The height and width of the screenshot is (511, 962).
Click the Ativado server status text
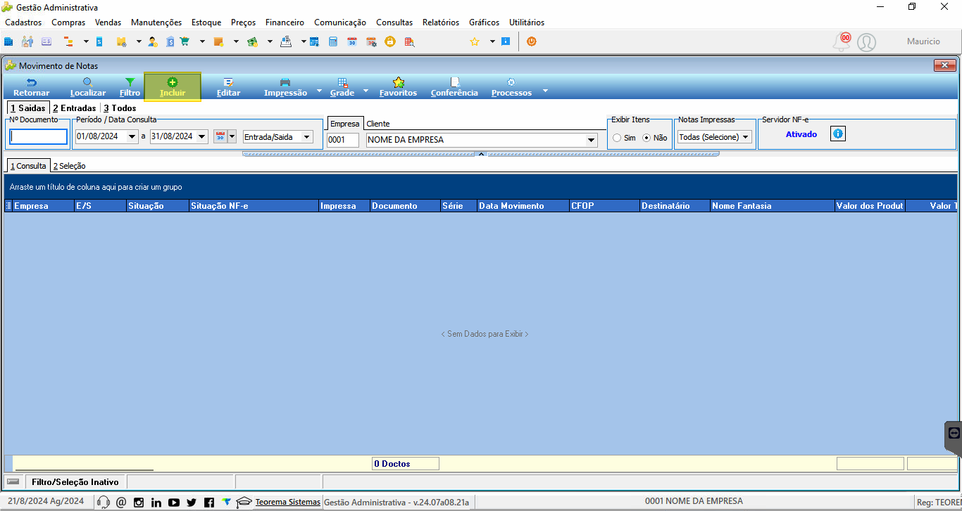coord(801,134)
